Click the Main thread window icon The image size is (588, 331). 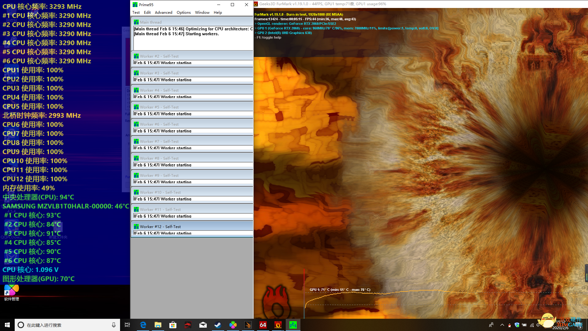[136, 22]
